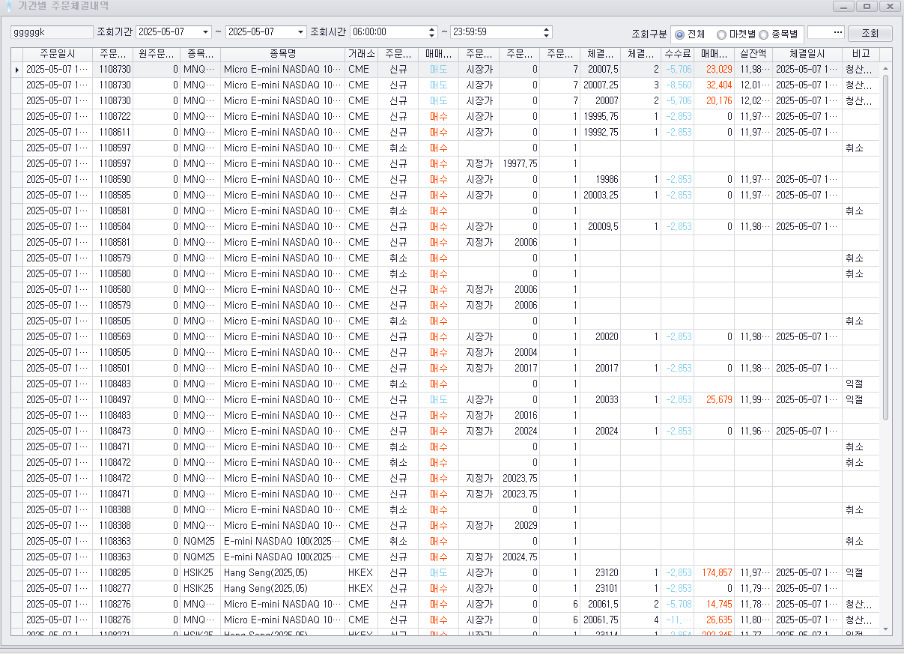Sort by the 수수료 column header

[x=677, y=54]
